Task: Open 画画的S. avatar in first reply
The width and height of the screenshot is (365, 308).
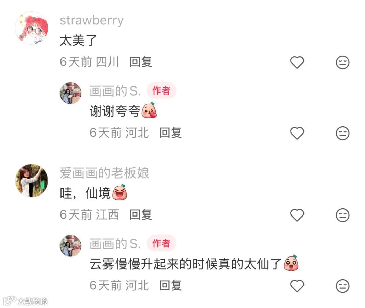Action: pyautogui.click(x=71, y=93)
